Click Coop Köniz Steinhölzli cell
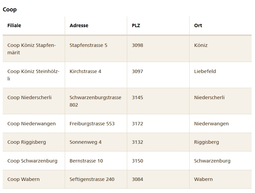Image resolution: width=255 pixels, height=193 pixels. click(x=33, y=75)
